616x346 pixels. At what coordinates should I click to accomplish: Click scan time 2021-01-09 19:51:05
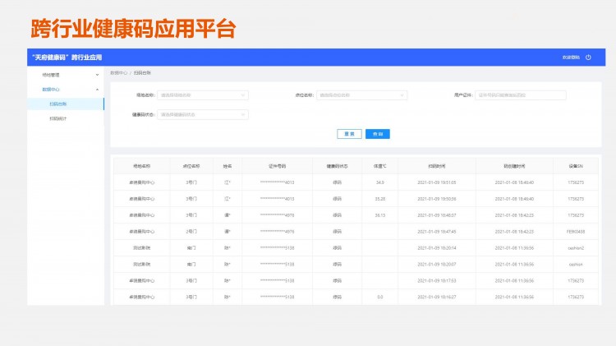pyautogui.click(x=437, y=182)
